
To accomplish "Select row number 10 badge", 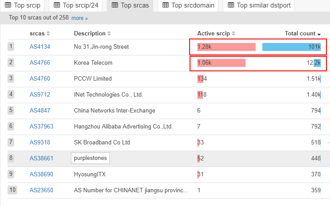I will [12, 190].
